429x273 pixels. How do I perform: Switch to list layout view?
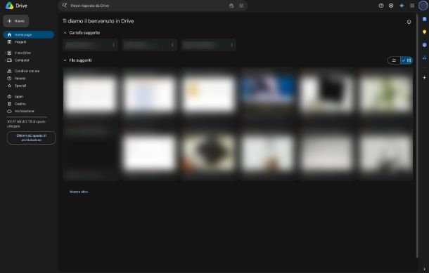[x=394, y=60]
